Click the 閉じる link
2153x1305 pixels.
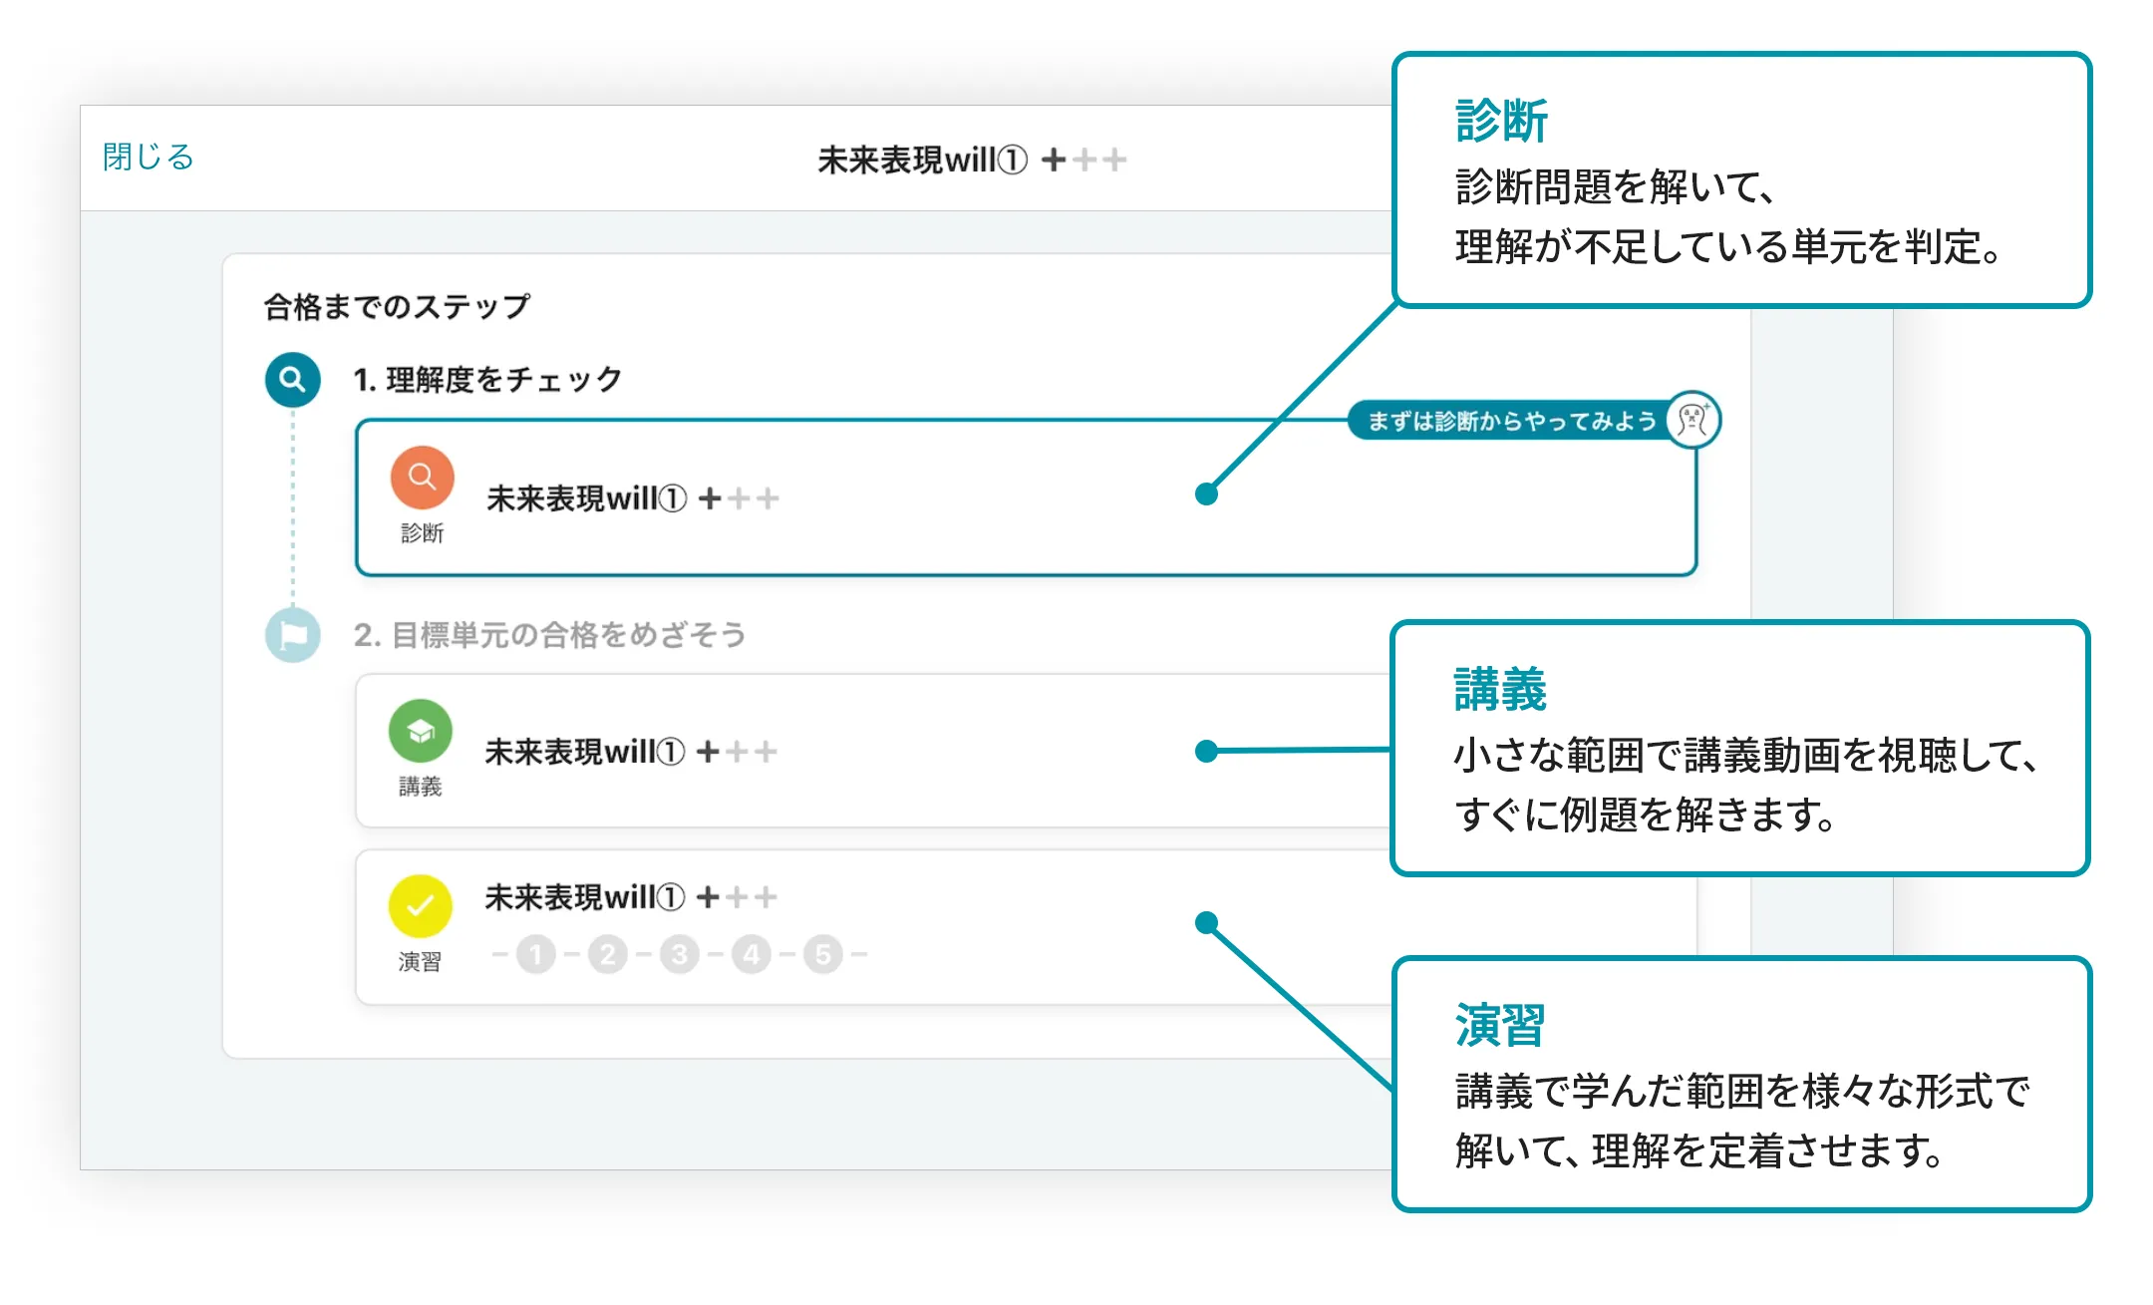coord(148,157)
